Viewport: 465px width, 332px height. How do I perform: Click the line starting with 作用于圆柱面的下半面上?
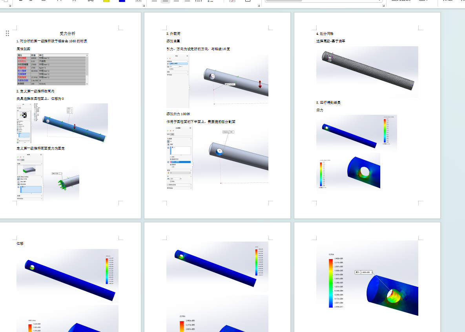tap(201, 122)
